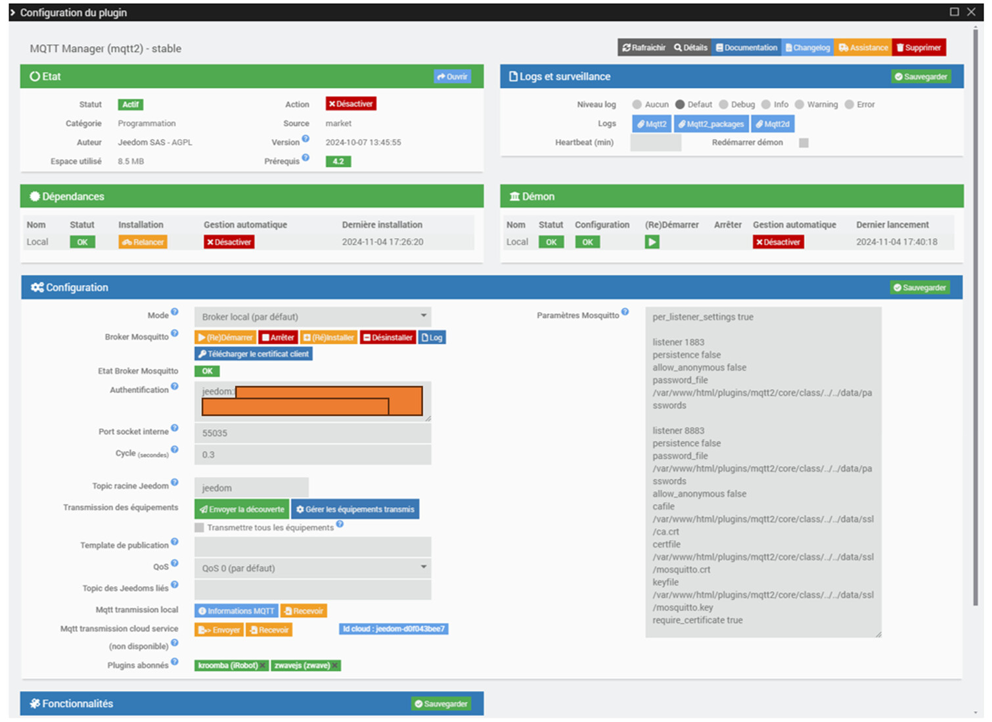
Task: Collapse the Configuration du plugin header chevron
Action: click(x=12, y=12)
